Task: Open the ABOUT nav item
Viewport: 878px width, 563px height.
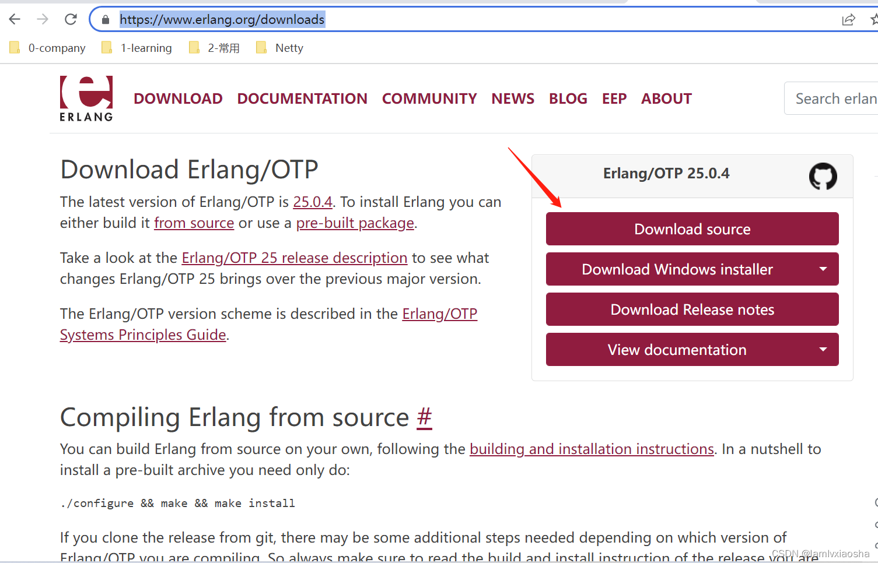Action: click(x=666, y=98)
